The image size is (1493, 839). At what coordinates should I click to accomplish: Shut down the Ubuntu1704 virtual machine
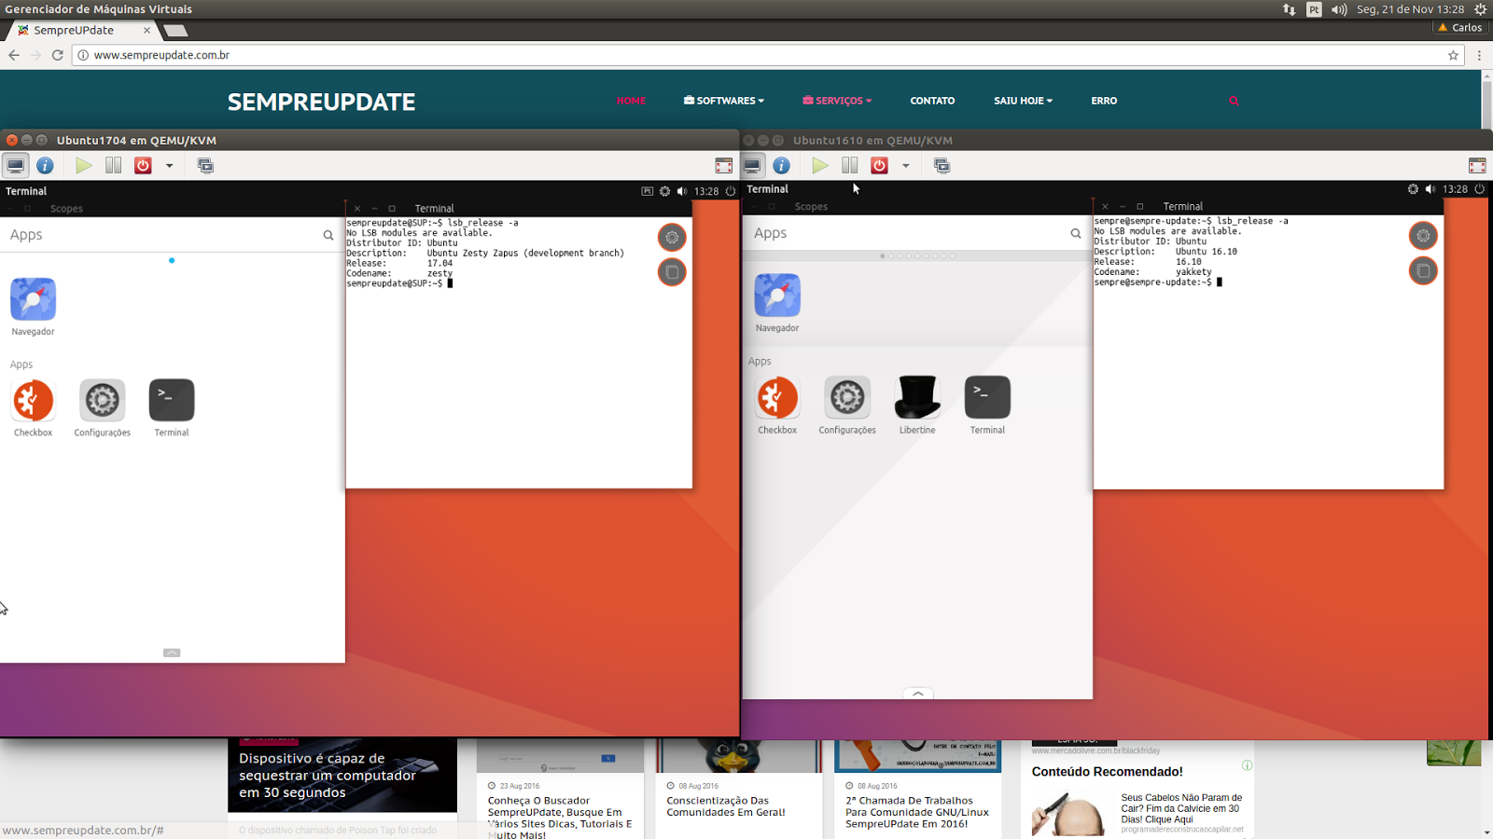143,166
